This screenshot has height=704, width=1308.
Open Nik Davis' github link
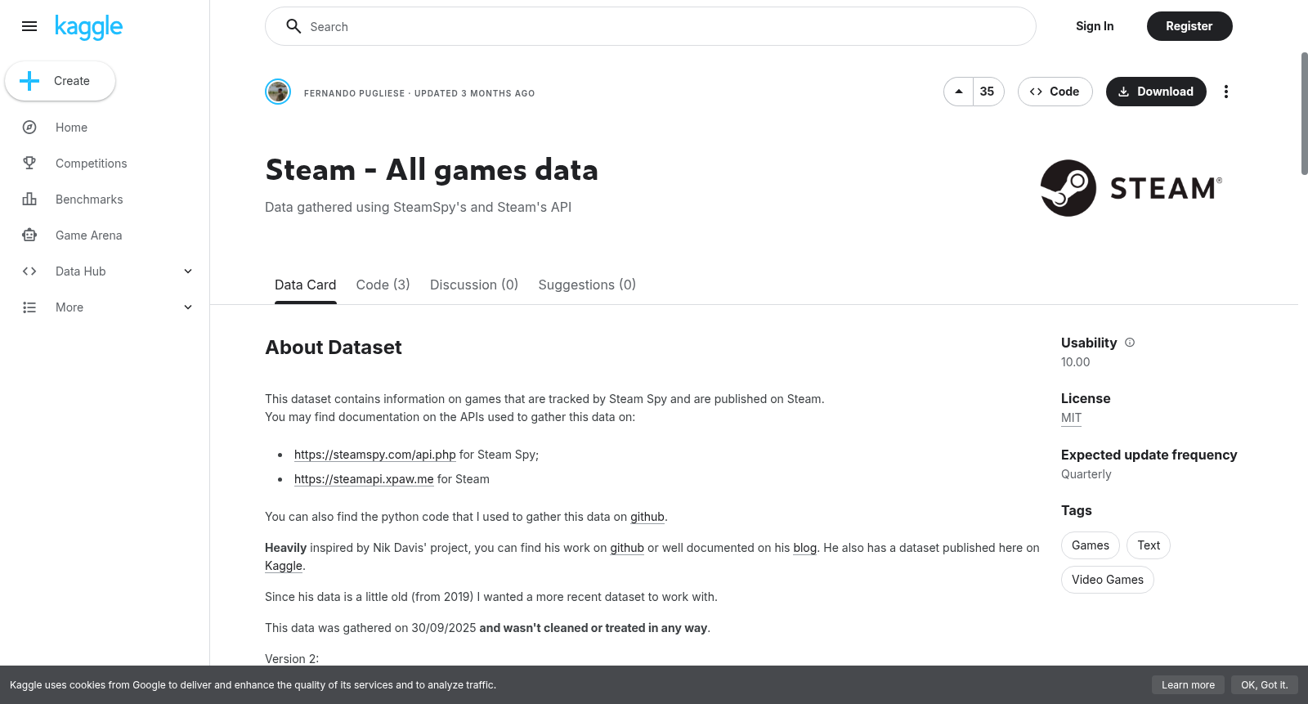(x=627, y=548)
